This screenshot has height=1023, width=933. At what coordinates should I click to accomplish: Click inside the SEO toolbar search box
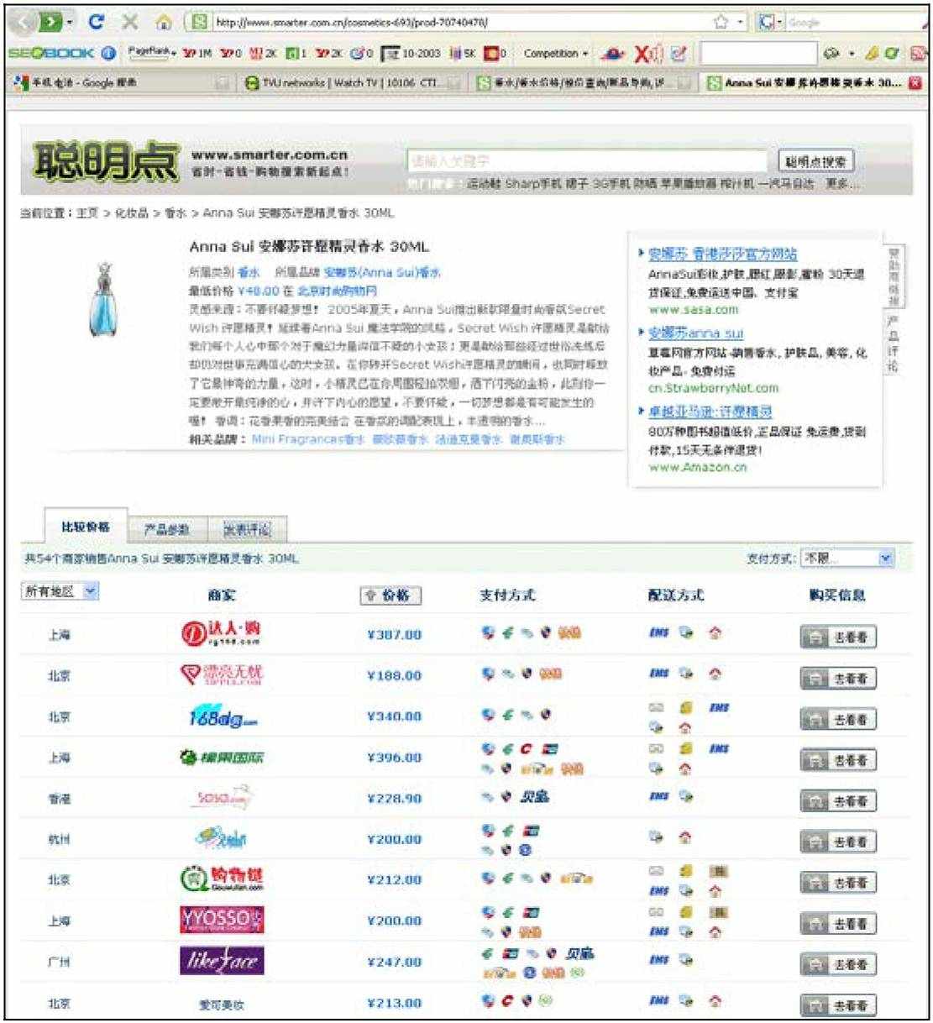click(x=757, y=54)
